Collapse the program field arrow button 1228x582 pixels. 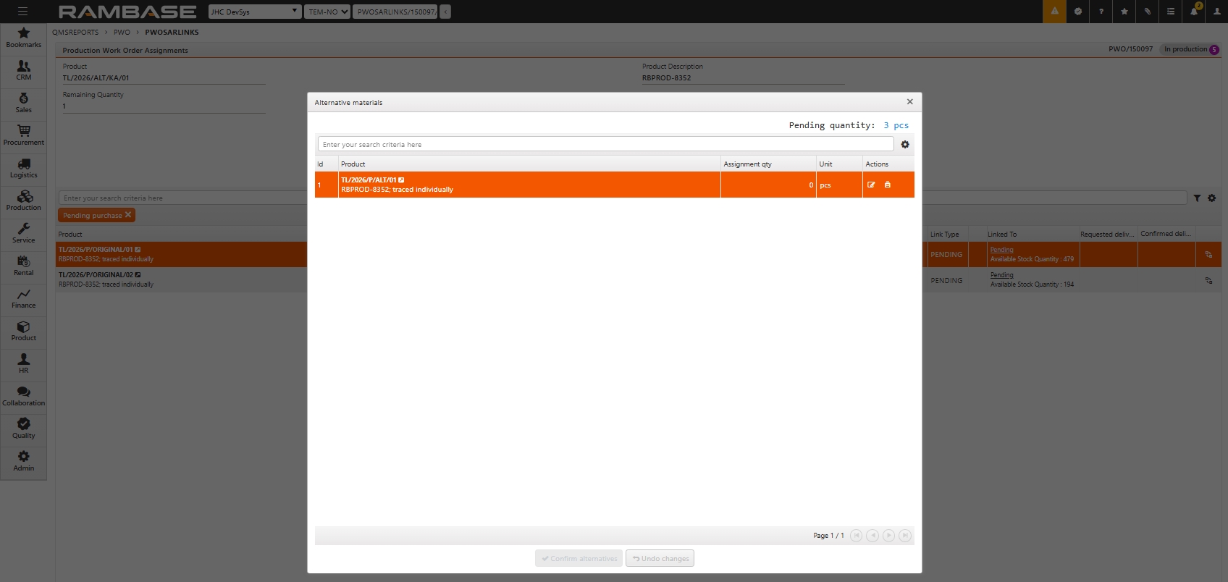445,12
